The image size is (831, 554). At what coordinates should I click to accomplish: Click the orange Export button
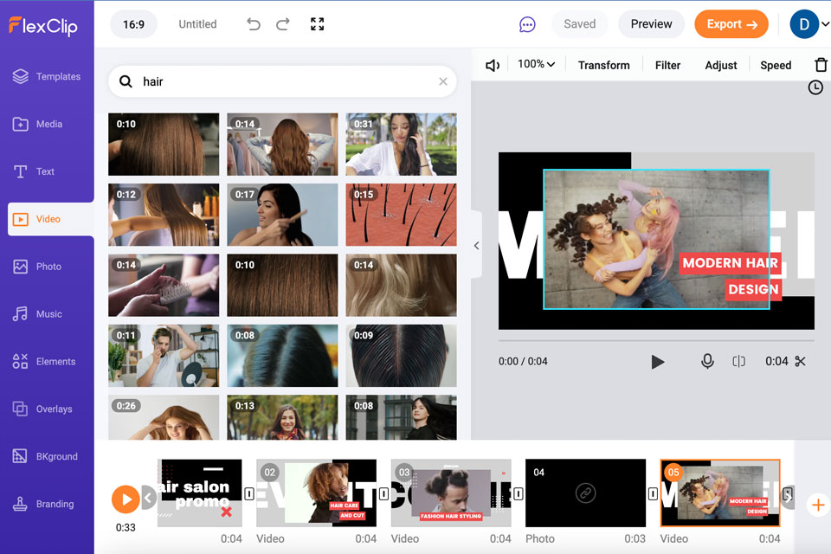click(731, 24)
